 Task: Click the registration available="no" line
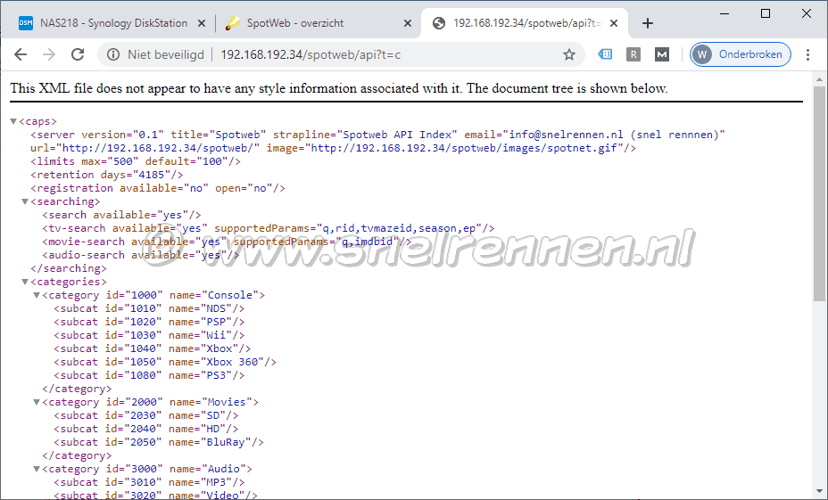(158, 188)
